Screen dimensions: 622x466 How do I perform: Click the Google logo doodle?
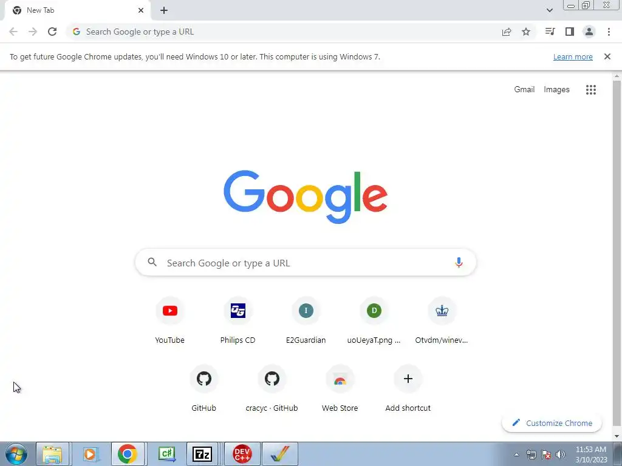click(306, 197)
